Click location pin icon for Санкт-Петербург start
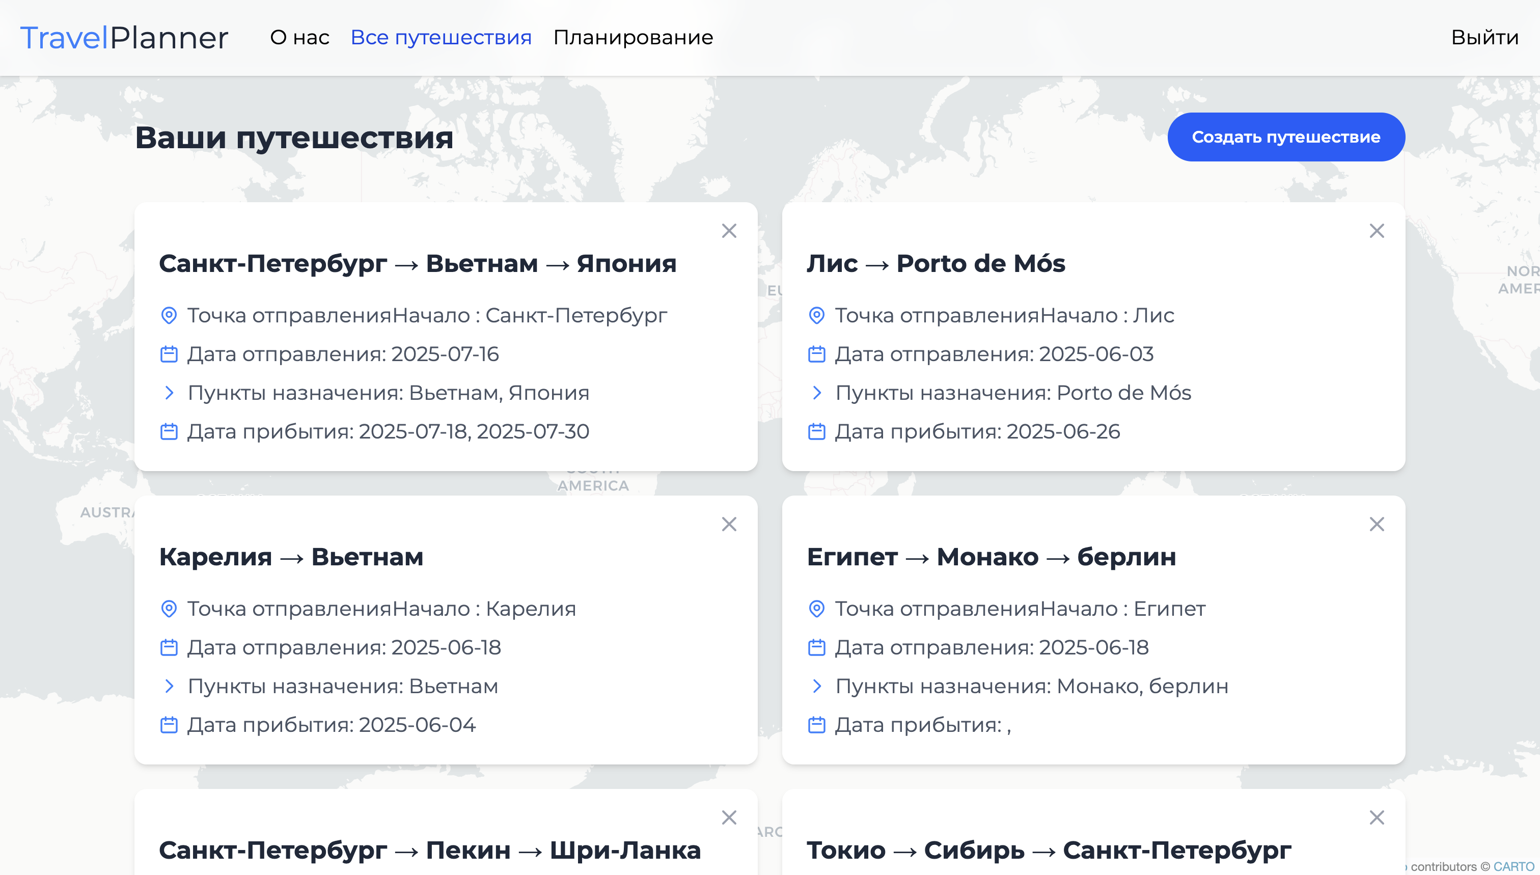This screenshot has height=875, width=1540. coord(169,315)
